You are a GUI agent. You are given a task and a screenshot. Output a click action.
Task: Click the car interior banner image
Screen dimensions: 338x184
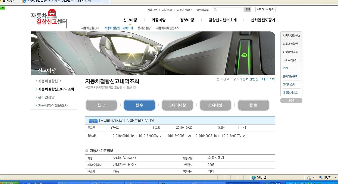153,53
